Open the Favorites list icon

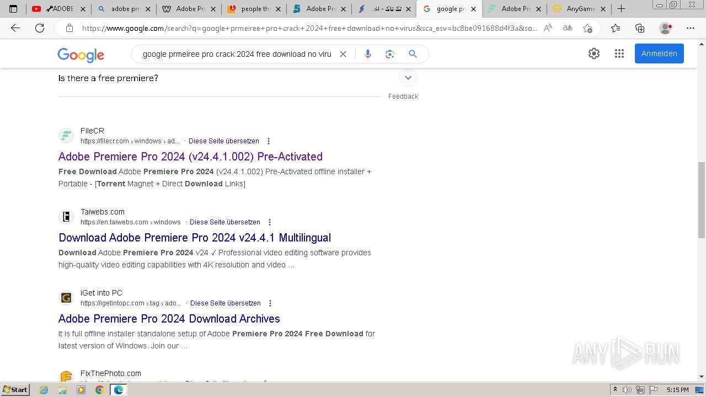point(616,28)
